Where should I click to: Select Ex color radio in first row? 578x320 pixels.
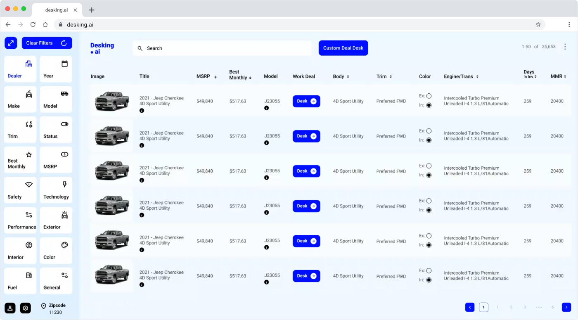click(429, 96)
